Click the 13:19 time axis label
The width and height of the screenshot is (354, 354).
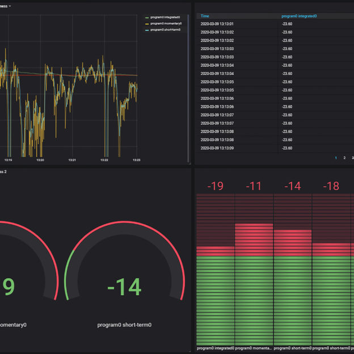8,160
